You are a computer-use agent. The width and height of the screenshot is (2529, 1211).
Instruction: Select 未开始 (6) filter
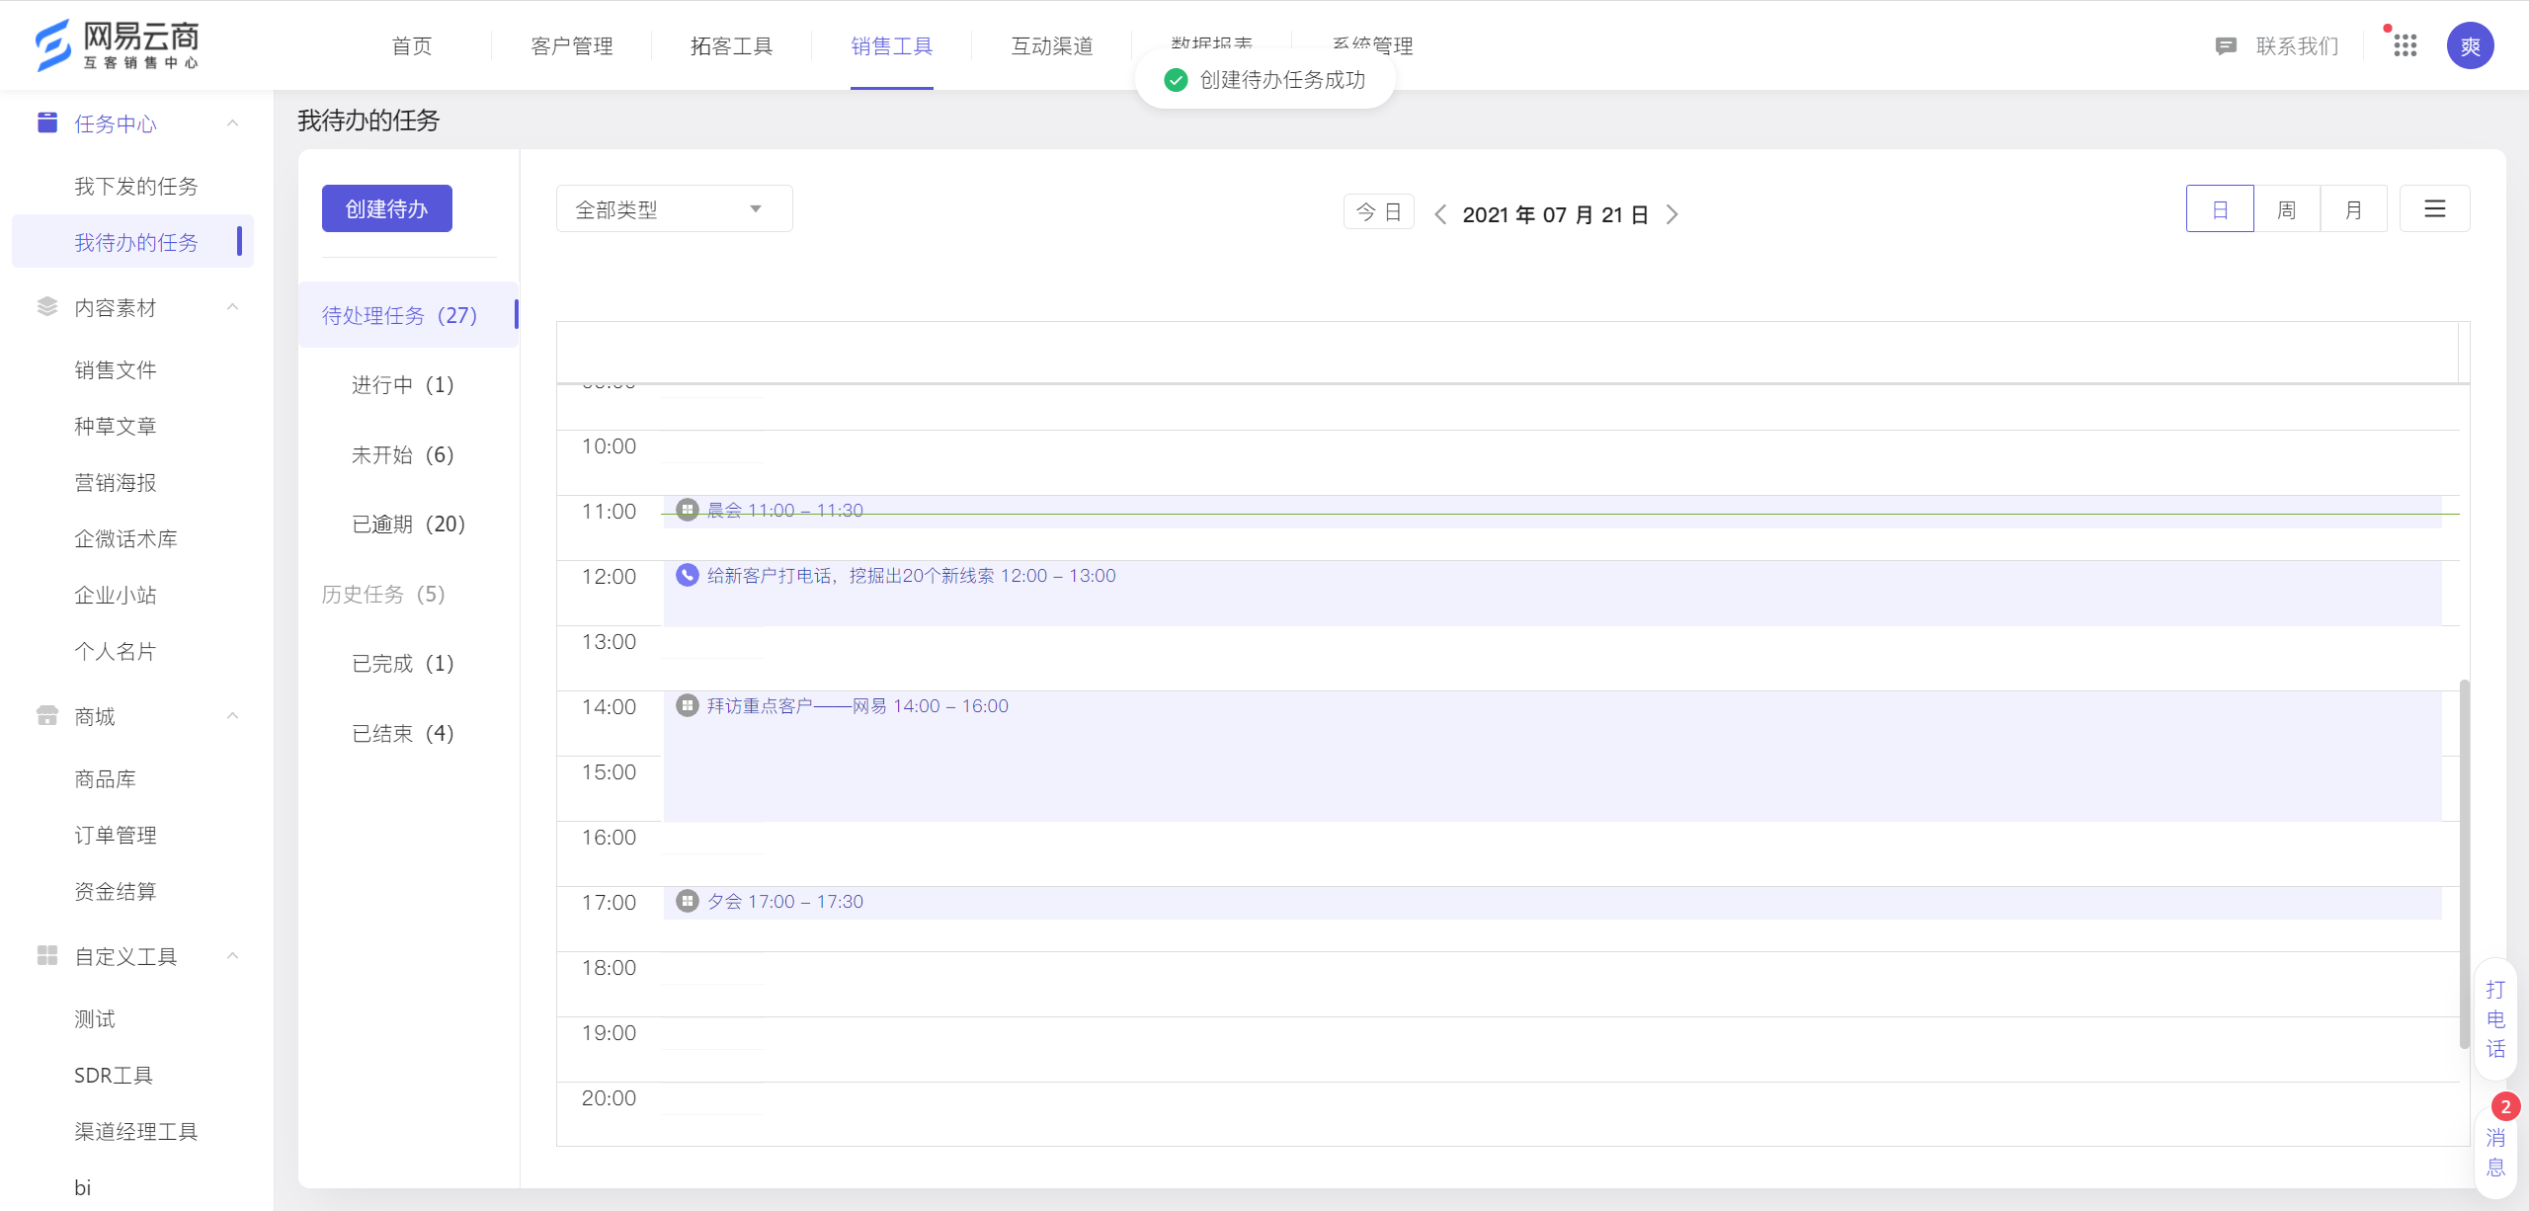pyautogui.click(x=403, y=454)
